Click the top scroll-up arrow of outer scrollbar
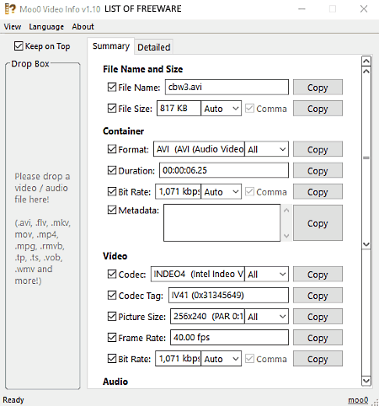Image resolution: width=379 pixels, height=406 pixels. click(x=366, y=61)
